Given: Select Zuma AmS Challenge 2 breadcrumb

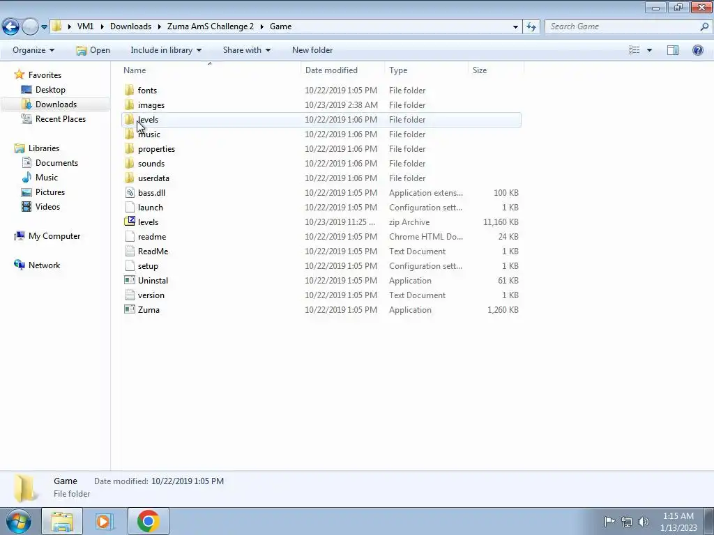Looking at the screenshot, I should (x=211, y=26).
